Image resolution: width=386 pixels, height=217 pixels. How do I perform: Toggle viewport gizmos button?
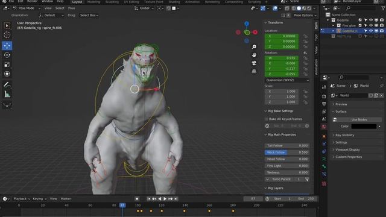coord(263,8)
